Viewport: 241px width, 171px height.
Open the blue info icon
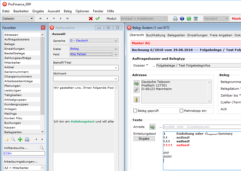182,19
